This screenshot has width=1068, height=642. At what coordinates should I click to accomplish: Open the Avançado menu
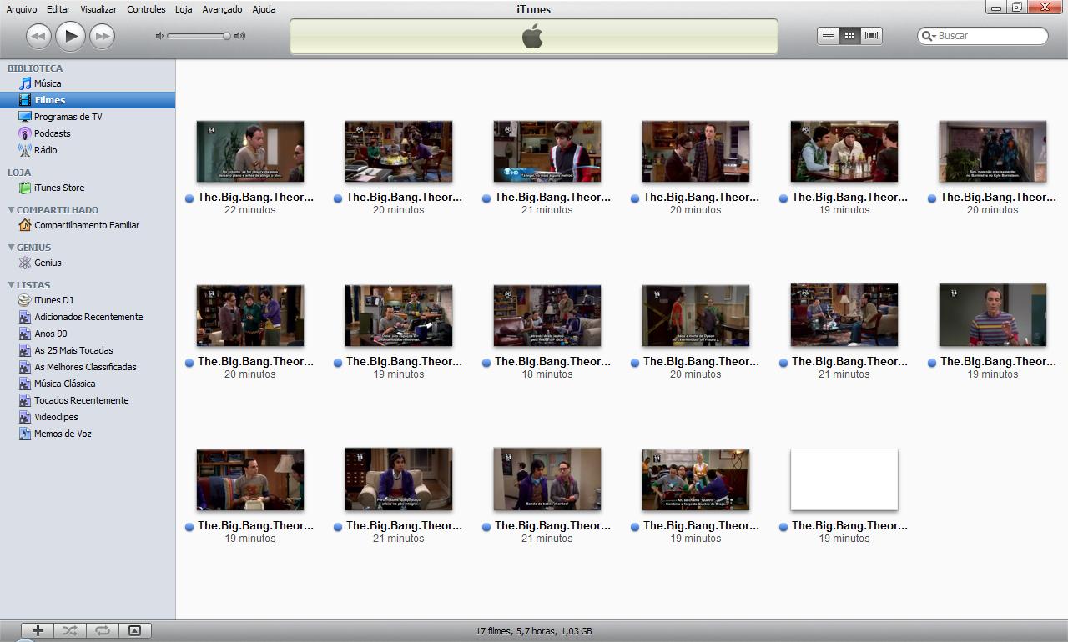[x=222, y=9]
